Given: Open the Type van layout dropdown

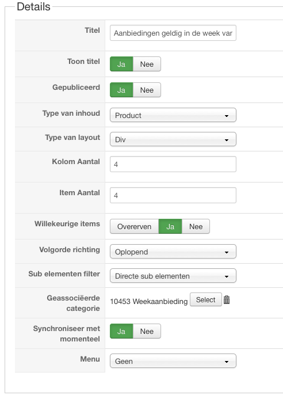Looking at the screenshot, I should click(173, 139).
